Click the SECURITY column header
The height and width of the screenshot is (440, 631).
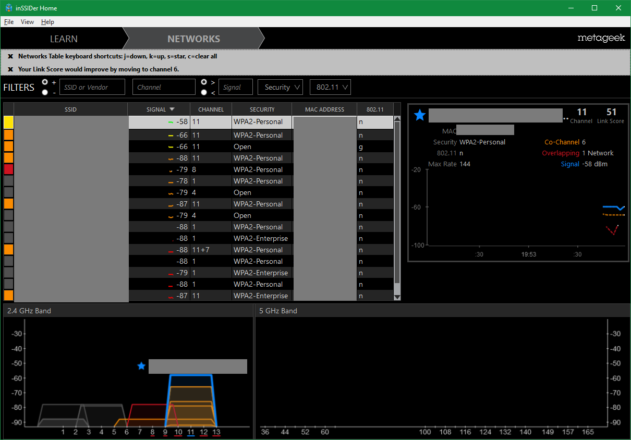[x=262, y=109]
